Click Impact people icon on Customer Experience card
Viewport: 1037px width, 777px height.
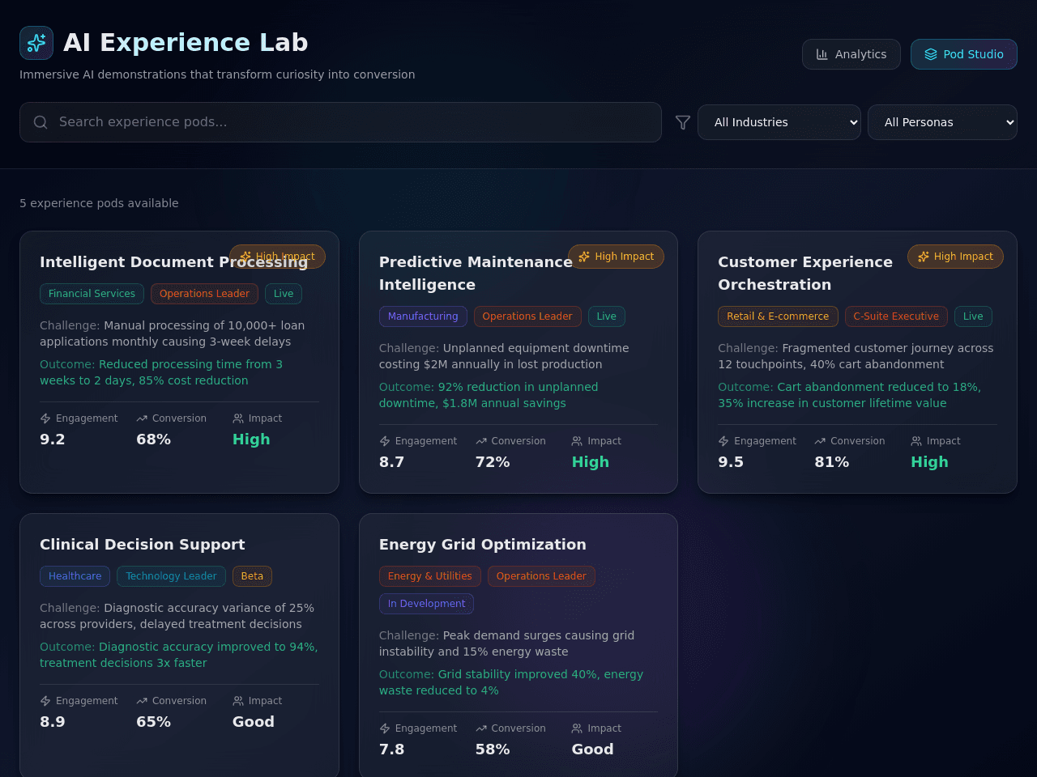tap(916, 441)
